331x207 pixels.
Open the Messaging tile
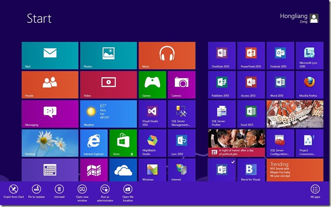(50, 114)
